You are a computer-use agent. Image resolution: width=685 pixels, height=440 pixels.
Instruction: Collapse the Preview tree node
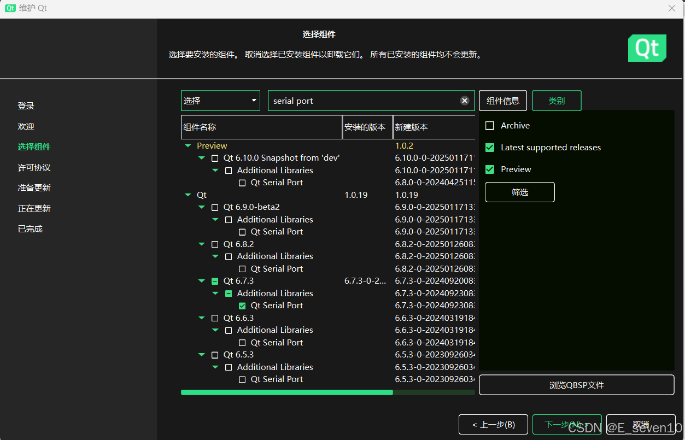point(188,145)
